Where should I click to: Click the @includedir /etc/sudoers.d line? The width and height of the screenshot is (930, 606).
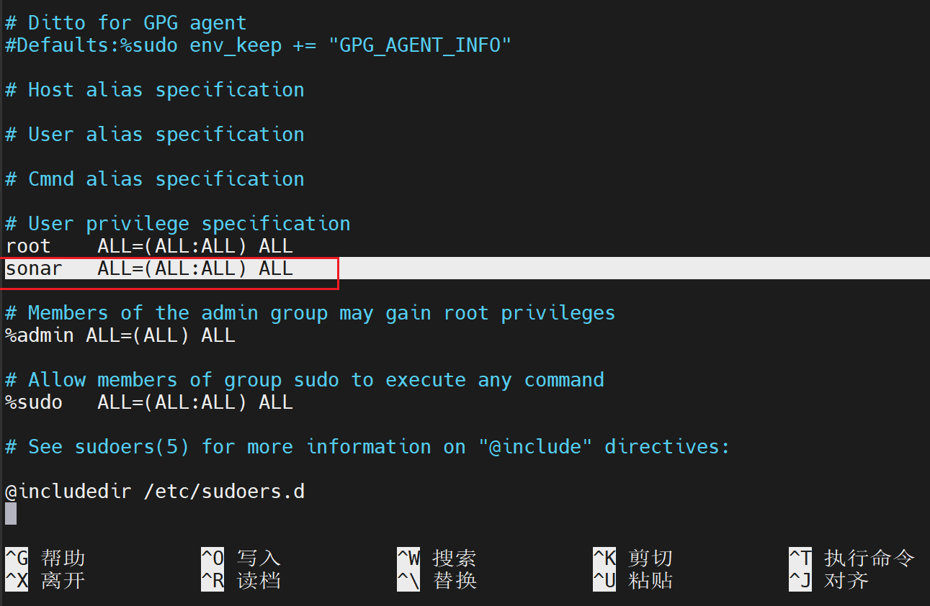click(155, 492)
